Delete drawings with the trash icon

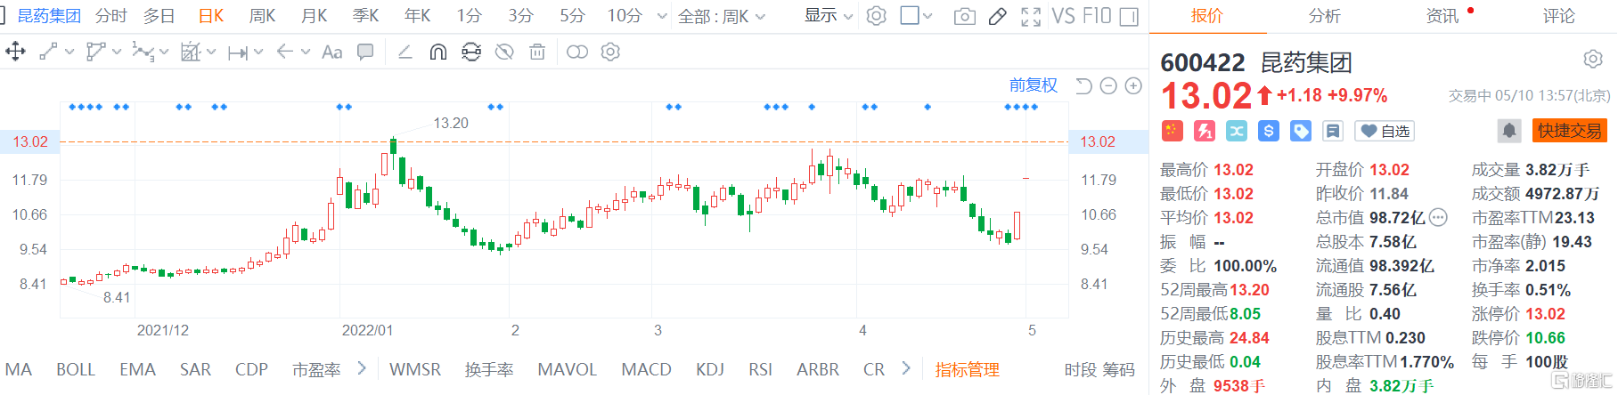pyautogui.click(x=537, y=52)
